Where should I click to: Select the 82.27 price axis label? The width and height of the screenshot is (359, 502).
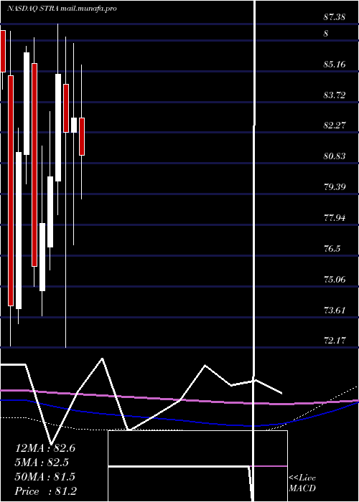[x=335, y=126]
